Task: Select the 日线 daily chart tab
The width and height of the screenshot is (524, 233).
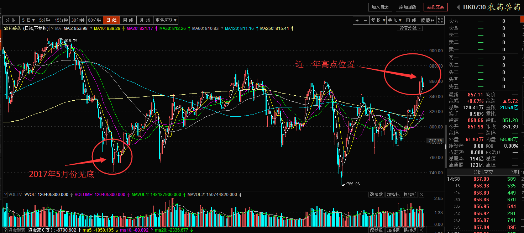Action: pyautogui.click(x=111, y=20)
